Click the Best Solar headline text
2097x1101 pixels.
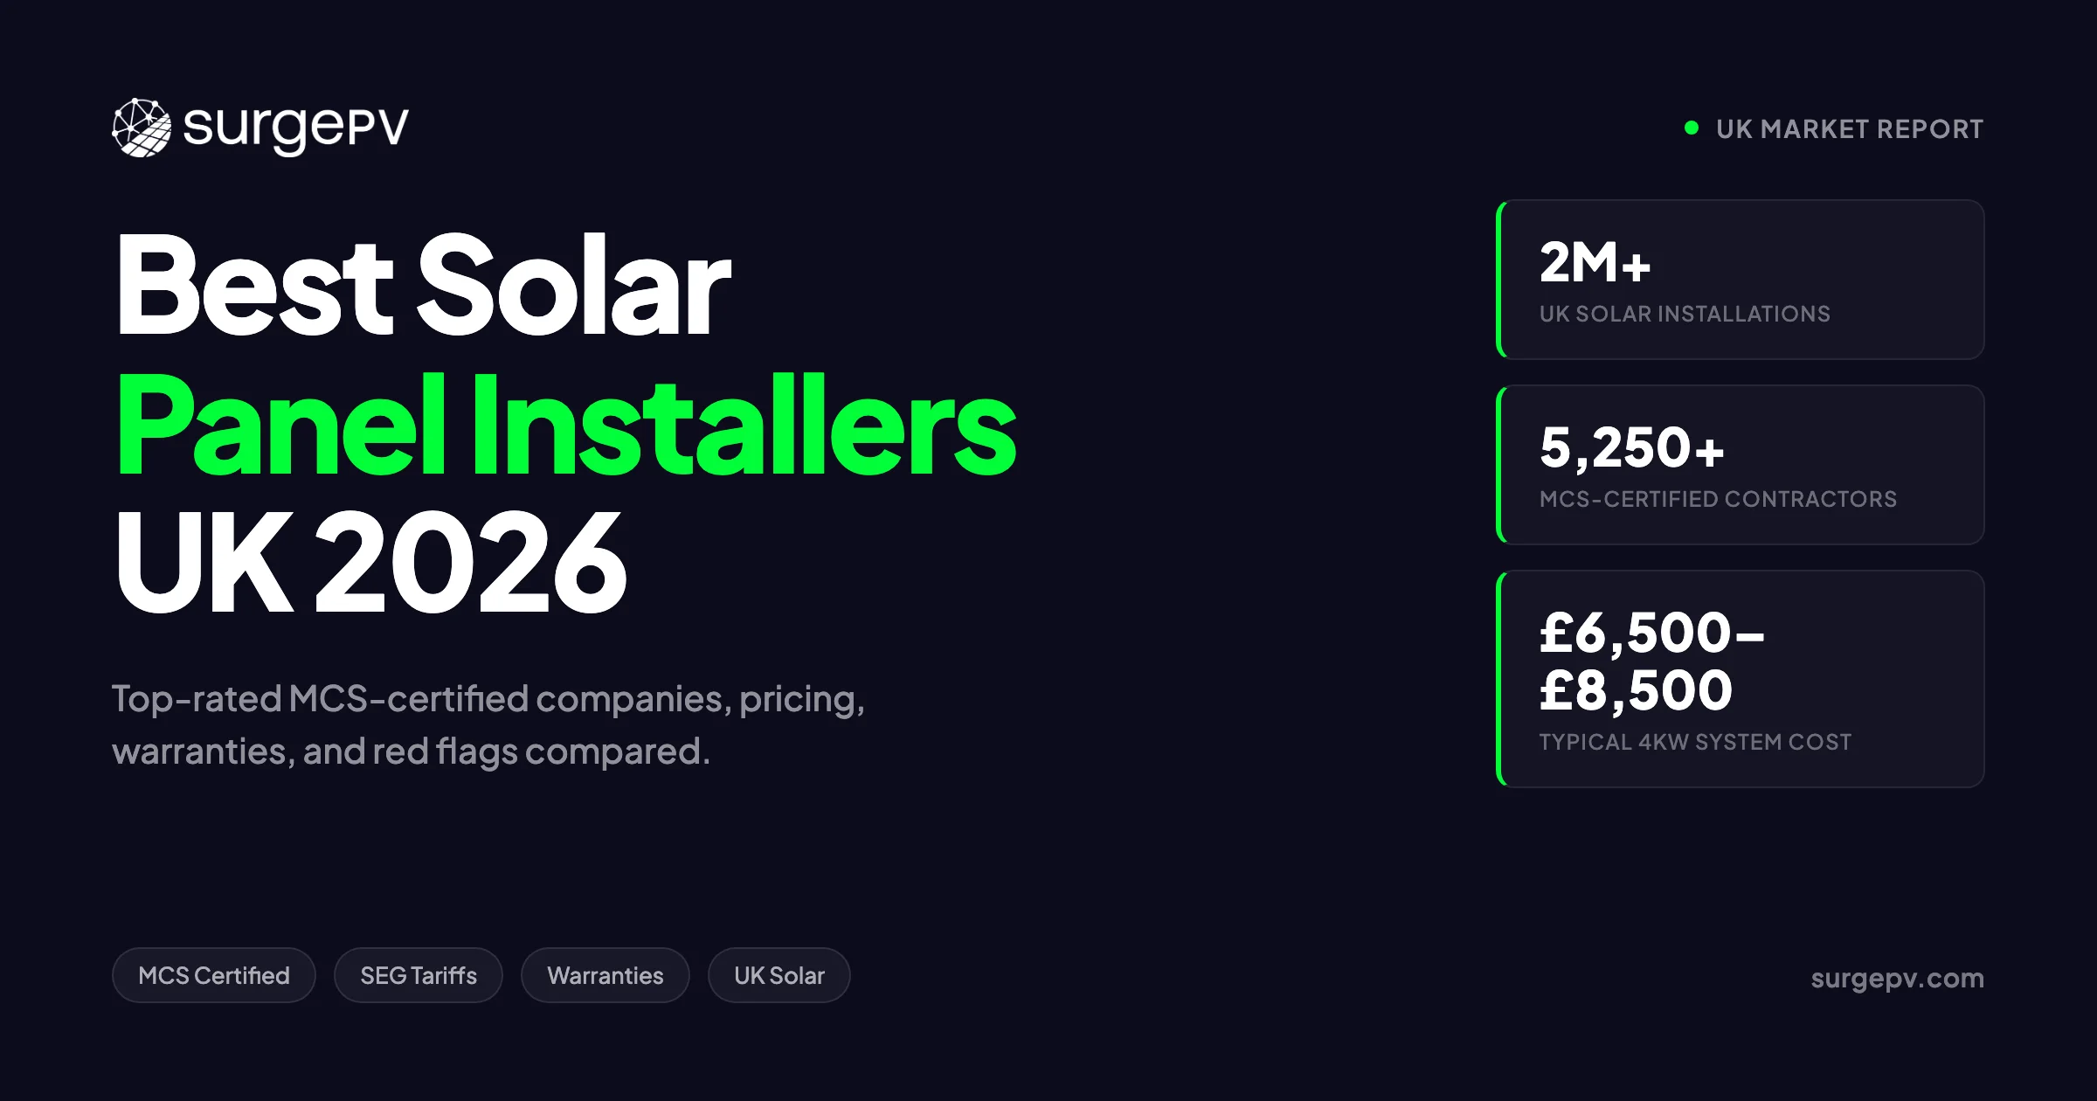[423, 285]
